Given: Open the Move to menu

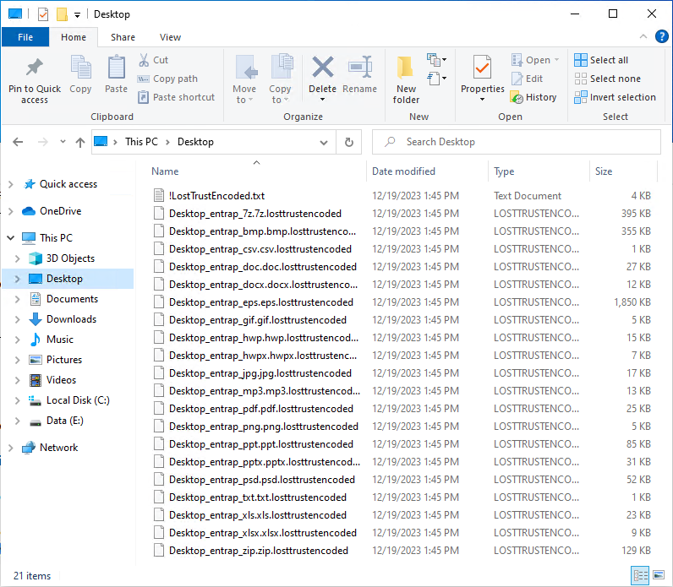Looking at the screenshot, I should click(244, 80).
